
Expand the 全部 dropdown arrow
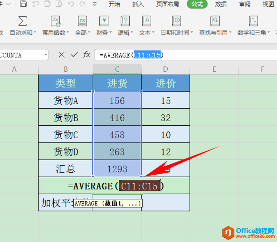[x=89, y=32]
